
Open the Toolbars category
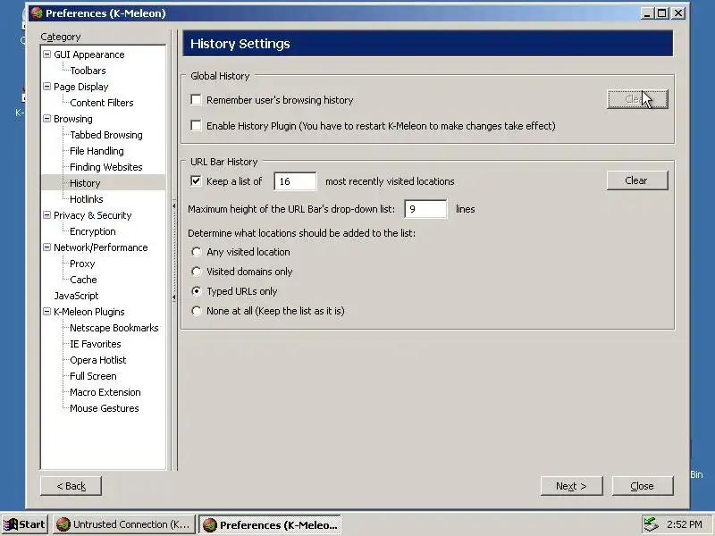[x=88, y=71]
